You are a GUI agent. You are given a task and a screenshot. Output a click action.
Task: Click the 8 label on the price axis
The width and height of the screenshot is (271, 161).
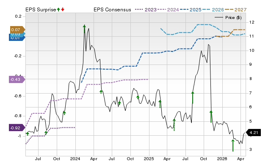pyautogui.click(x=251, y=79)
